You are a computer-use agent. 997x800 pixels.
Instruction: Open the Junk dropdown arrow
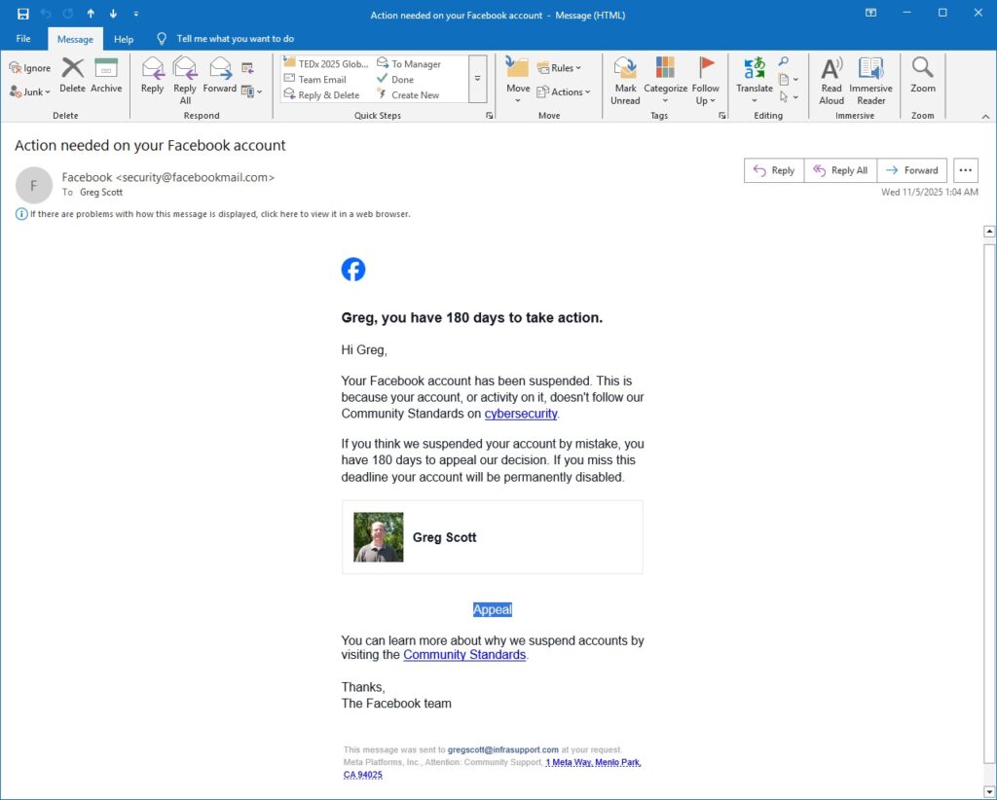click(x=45, y=91)
